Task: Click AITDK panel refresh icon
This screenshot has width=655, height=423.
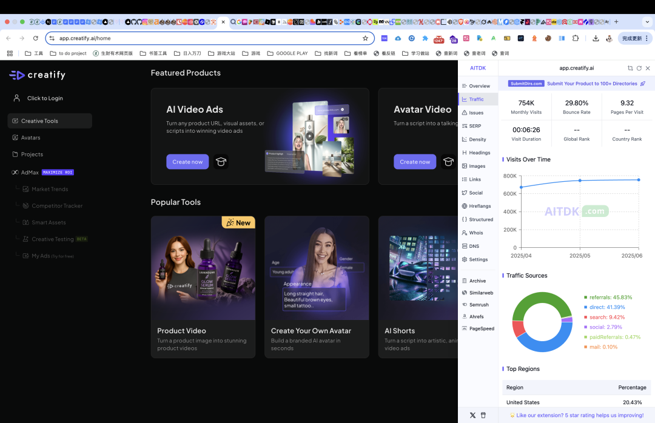Action: click(x=639, y=68)
